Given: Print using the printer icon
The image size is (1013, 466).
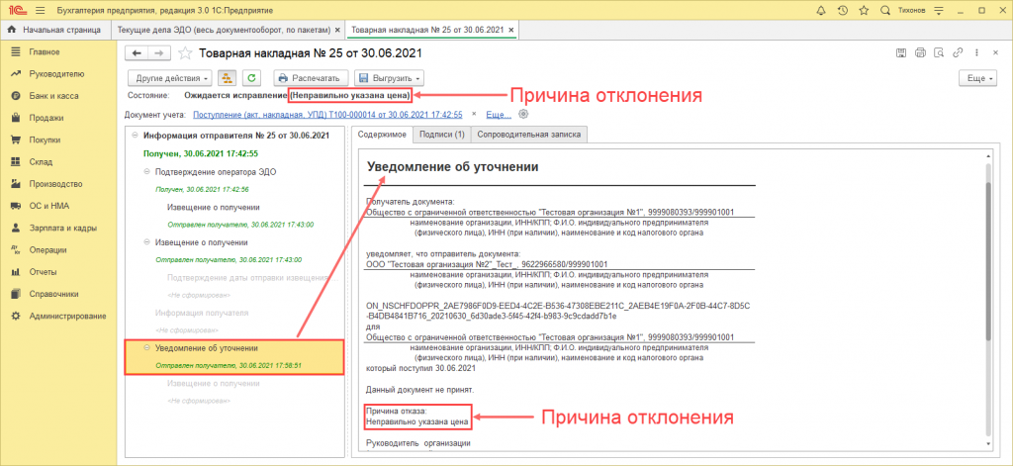Looking at the screenshot, I should click(921, 53).
